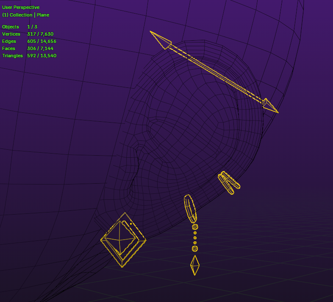Click the Faces count statistic

pos(27,48)
